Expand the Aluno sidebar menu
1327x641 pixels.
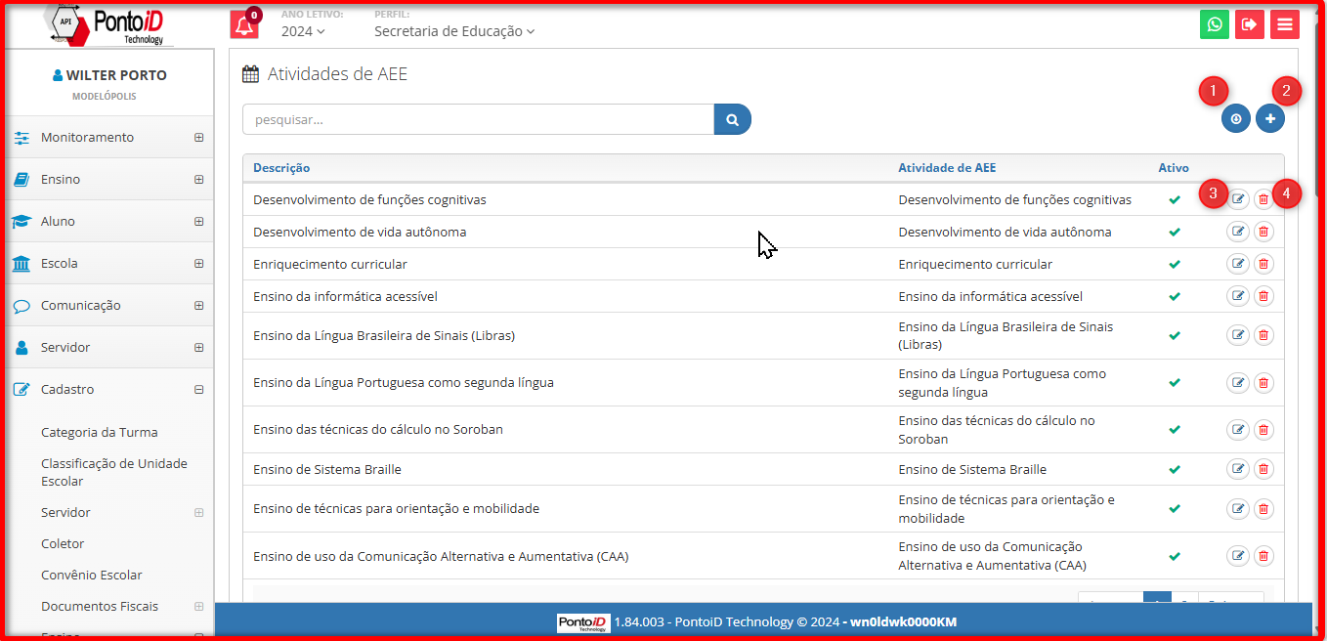(109, 222)
